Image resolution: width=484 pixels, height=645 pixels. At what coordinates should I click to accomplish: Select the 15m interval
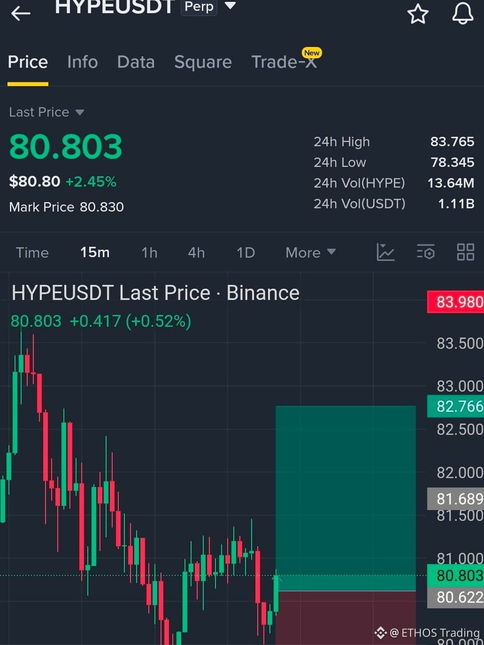tap(95, 252)
